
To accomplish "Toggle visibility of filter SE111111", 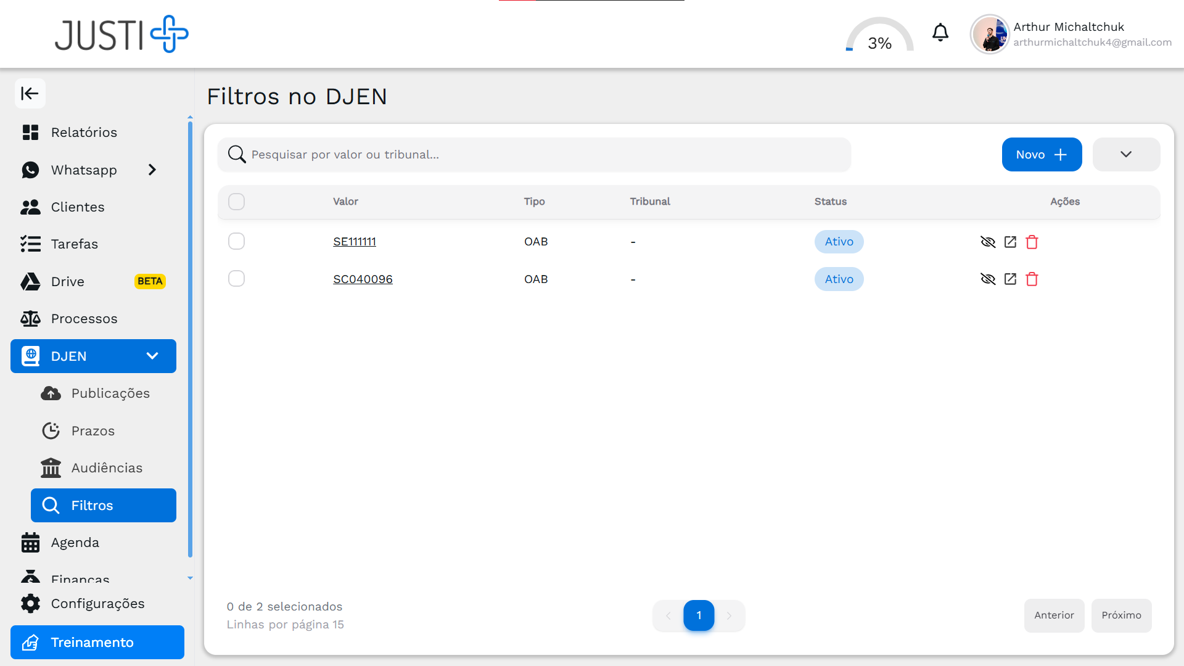I will point(988,242).
